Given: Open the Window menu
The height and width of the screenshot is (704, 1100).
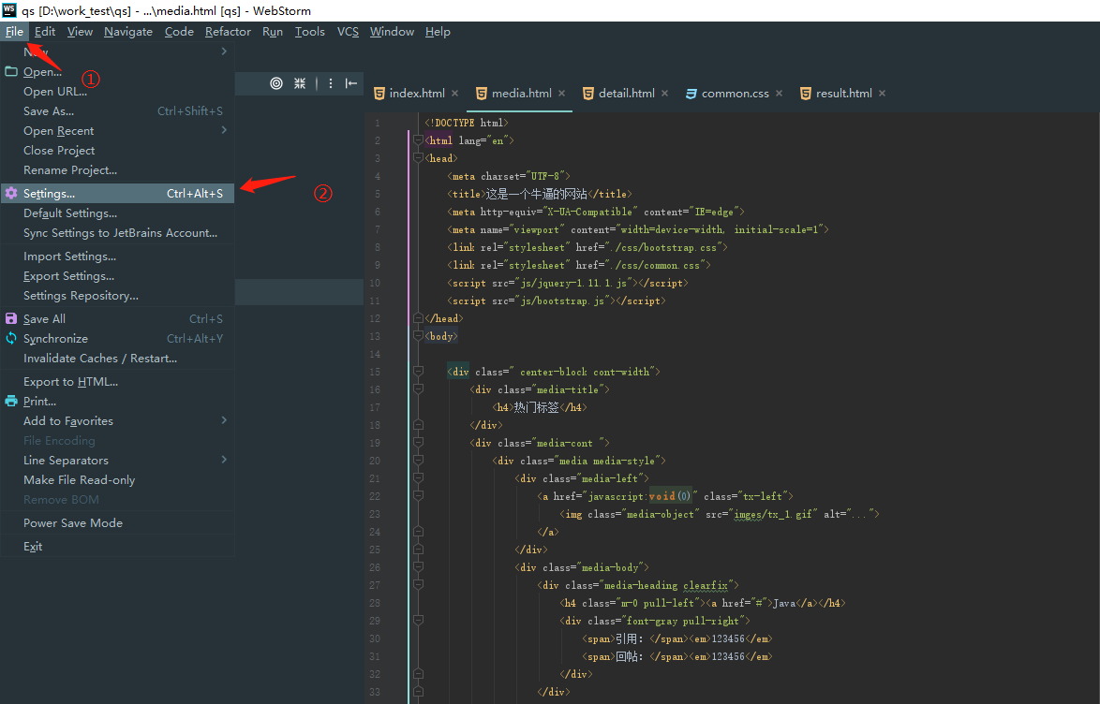Looking at the screenshot, I should coord(393,32).
